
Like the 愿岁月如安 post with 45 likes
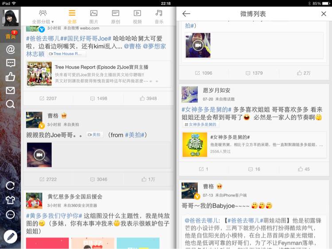click(x=304, y=169)
